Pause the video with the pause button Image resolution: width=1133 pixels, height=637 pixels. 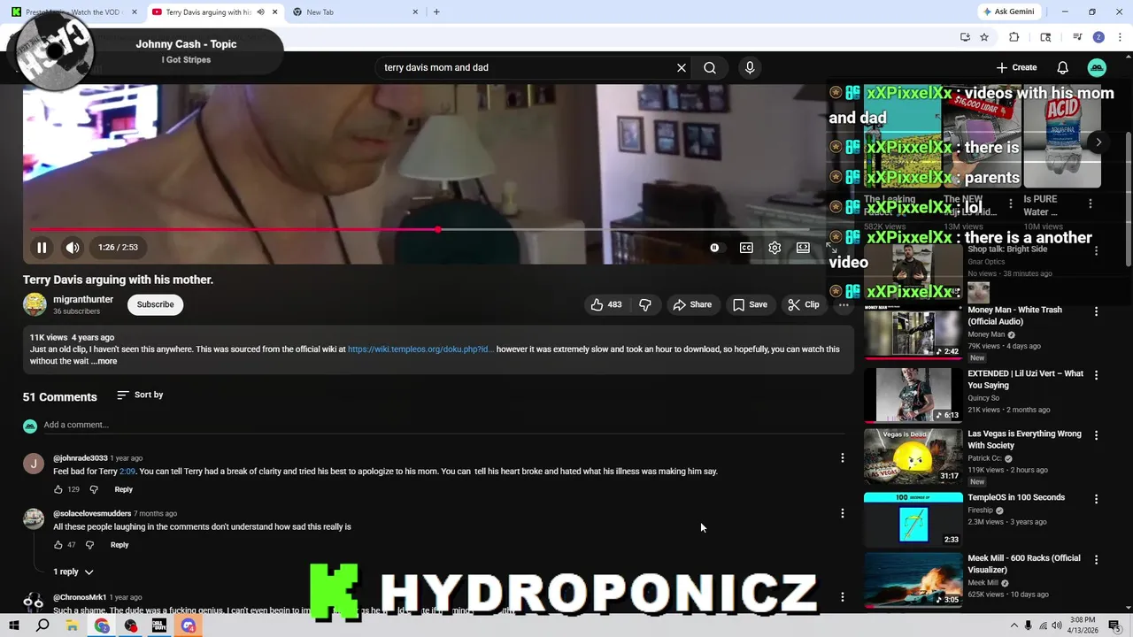42,248
